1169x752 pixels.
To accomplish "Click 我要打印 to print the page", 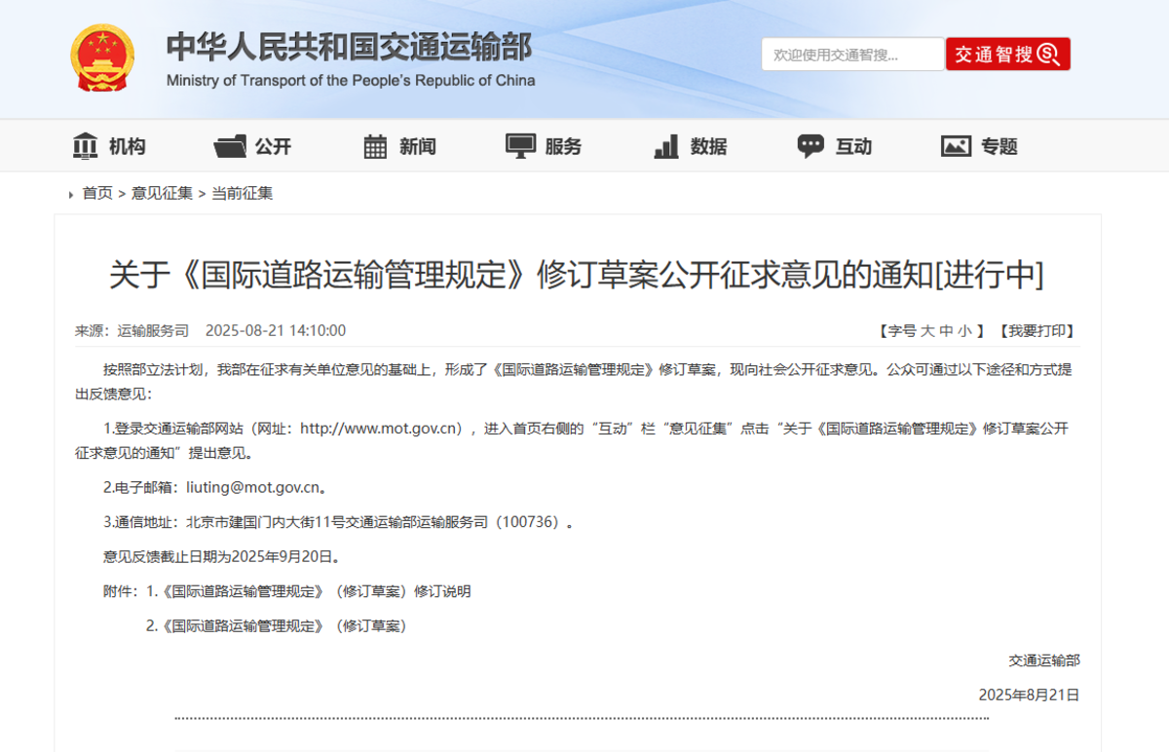I will [1037, 331].
